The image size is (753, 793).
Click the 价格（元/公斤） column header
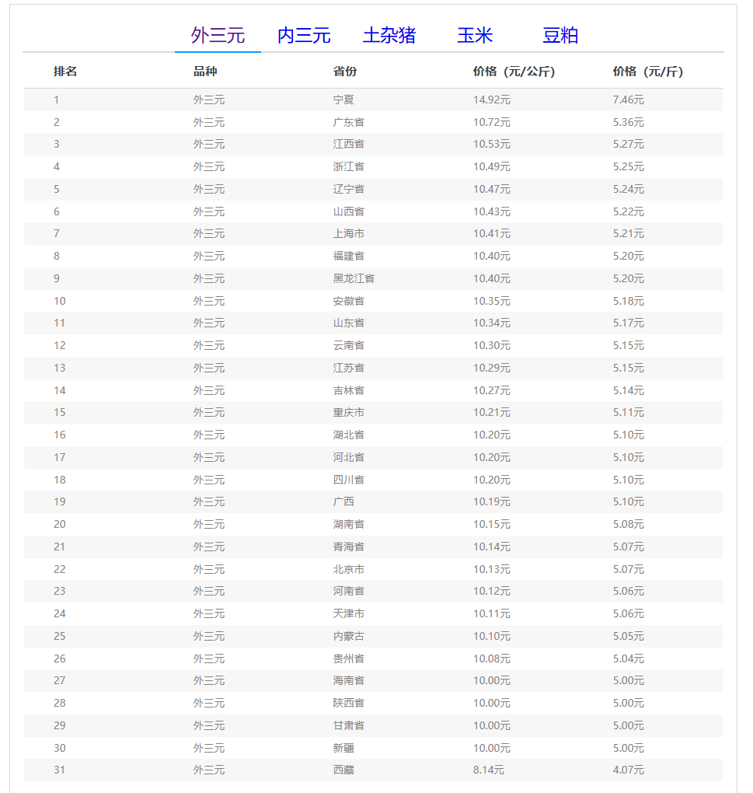point(514,72)
